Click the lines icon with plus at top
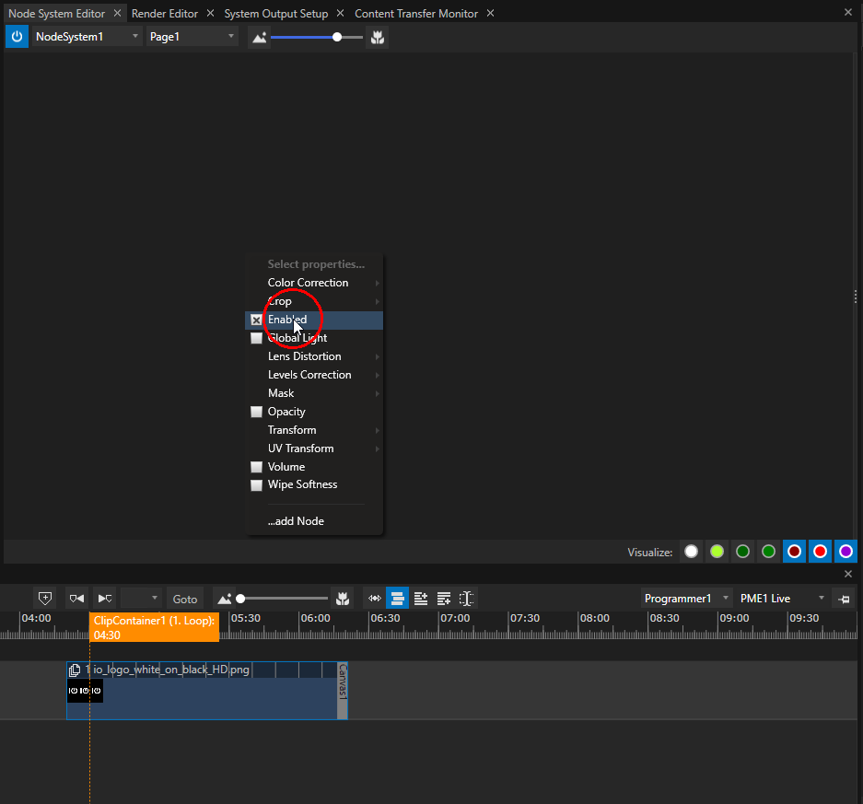 point(421,599)
